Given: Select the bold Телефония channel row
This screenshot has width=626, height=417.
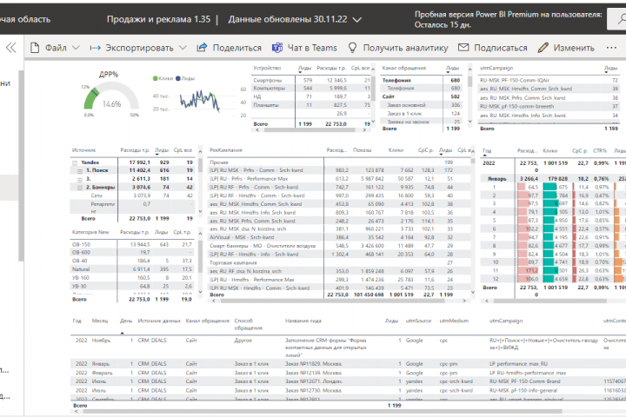Looking at the screenshot, I should tap(421, 80).
